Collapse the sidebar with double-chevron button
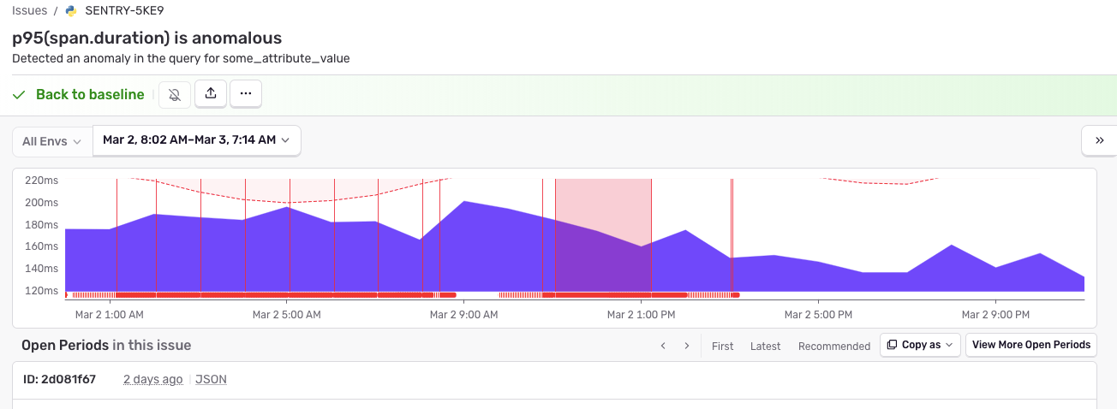 (1099, 141)
